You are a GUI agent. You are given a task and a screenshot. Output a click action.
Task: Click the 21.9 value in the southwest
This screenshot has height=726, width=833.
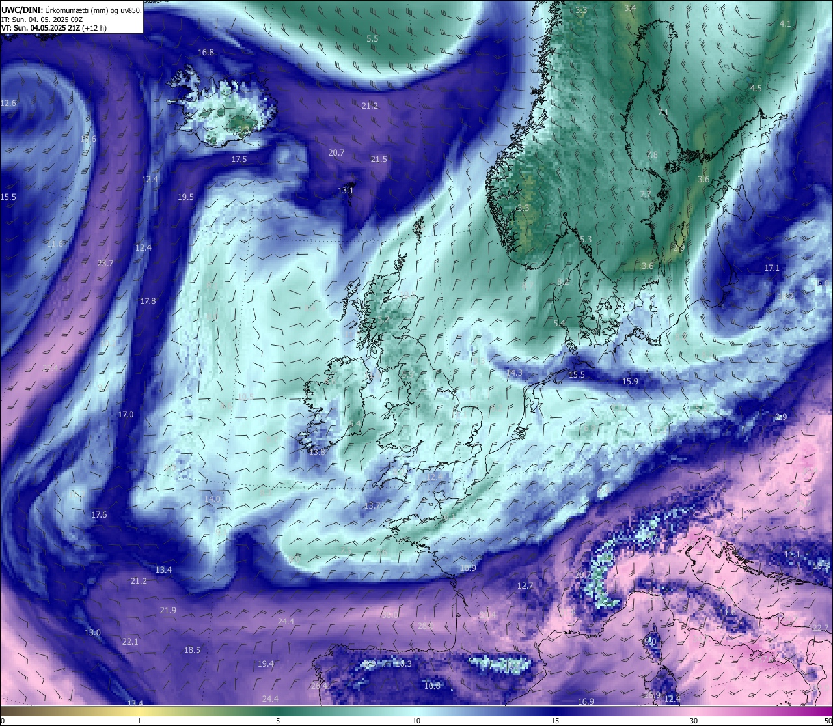(168, 610)
